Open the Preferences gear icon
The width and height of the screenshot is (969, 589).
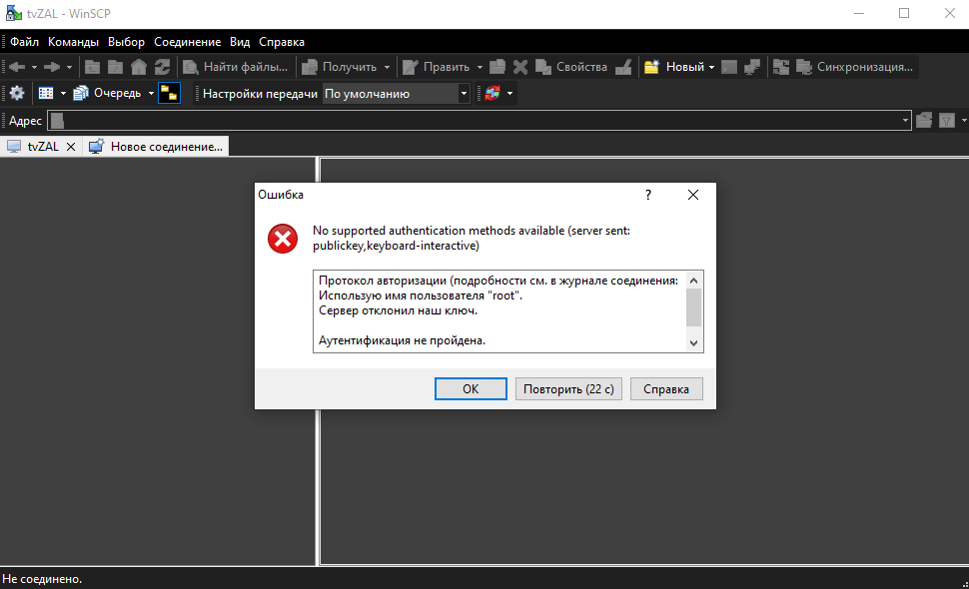(x=17, y=94)
